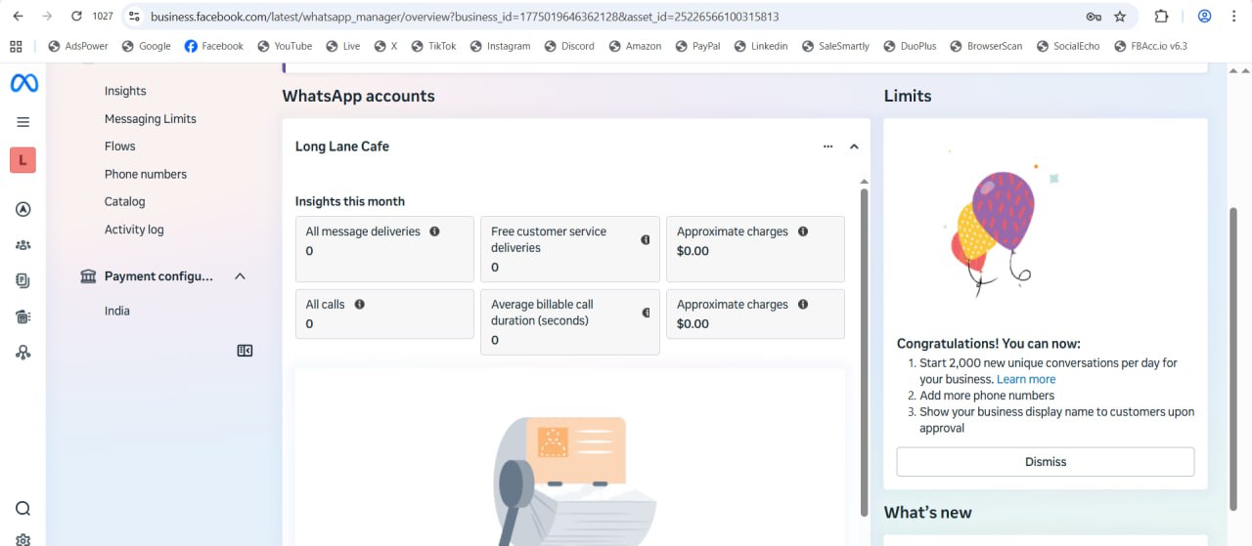Collapse the Payment configuration section
1252x546 pixels.
coord(240,276)
